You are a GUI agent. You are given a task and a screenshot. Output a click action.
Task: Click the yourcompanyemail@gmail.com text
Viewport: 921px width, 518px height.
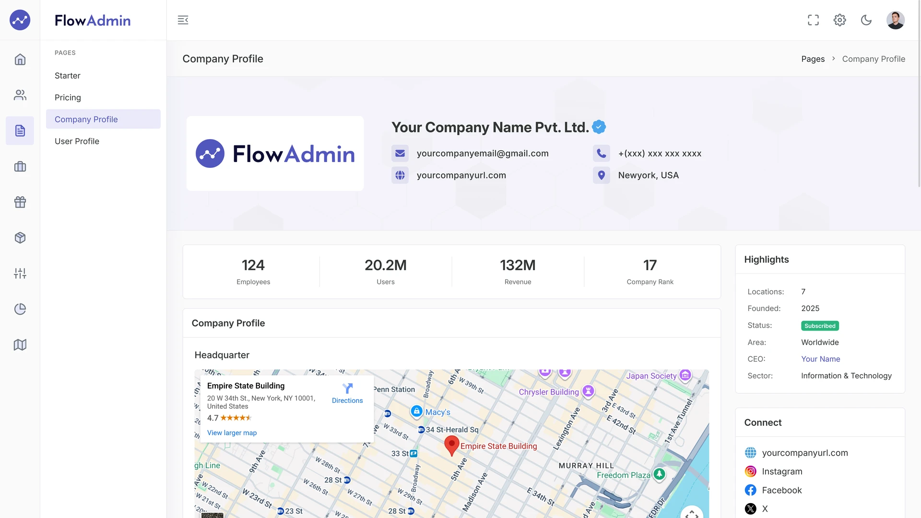point(483,153)
